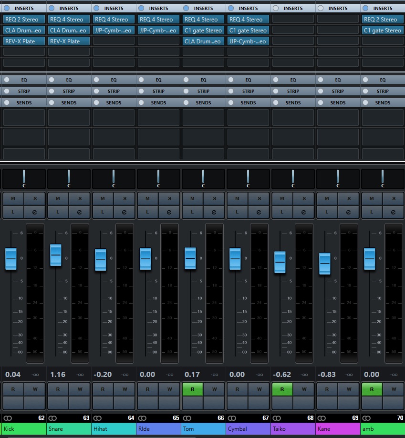Solo the Snare channel
Image resolution: width=405 pixels, height=438 pixels.
[80, 199]
